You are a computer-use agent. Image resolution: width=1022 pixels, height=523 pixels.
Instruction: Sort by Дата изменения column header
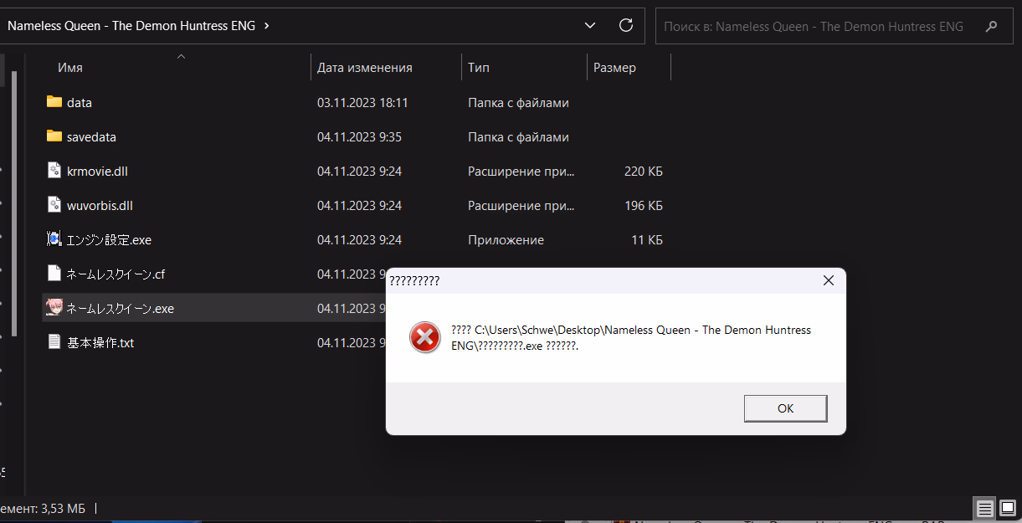click(364, 68)
